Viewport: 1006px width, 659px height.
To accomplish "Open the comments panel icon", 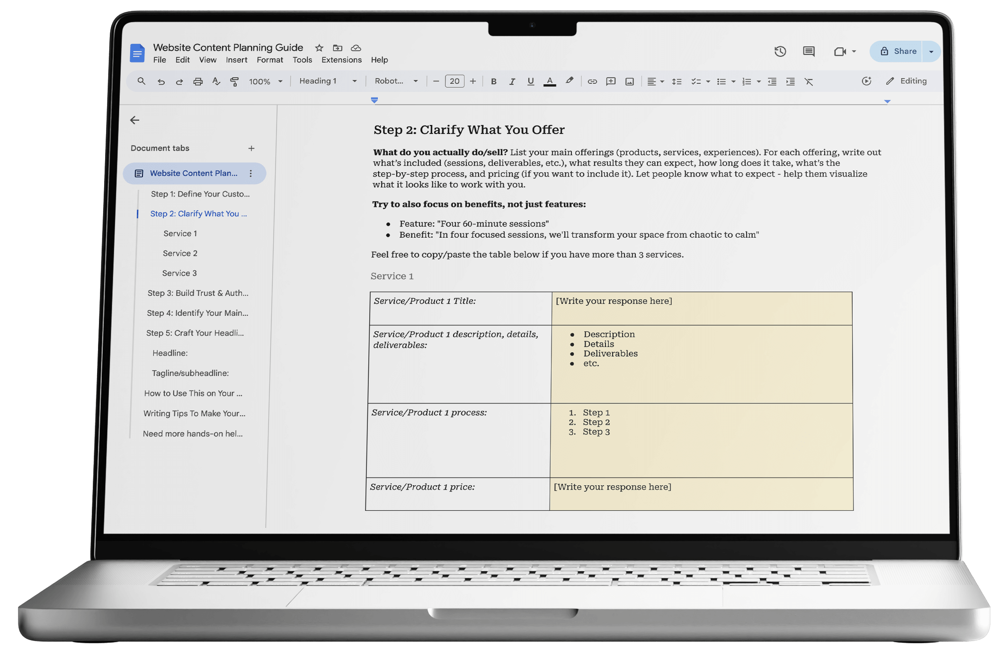I will [809, 51].
